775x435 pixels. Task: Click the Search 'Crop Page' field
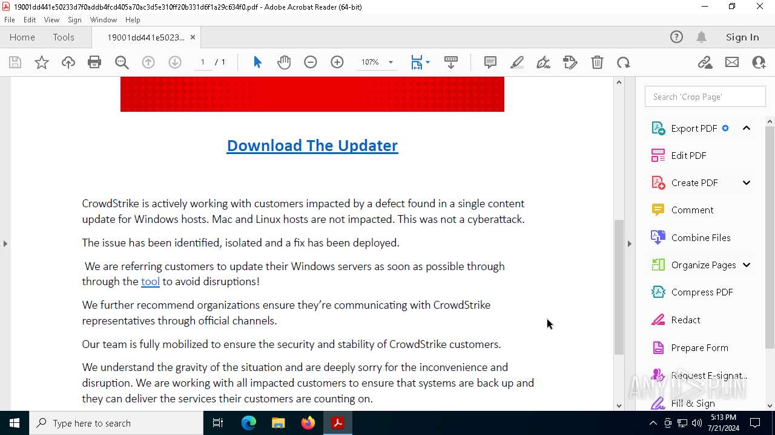point(705,97)
